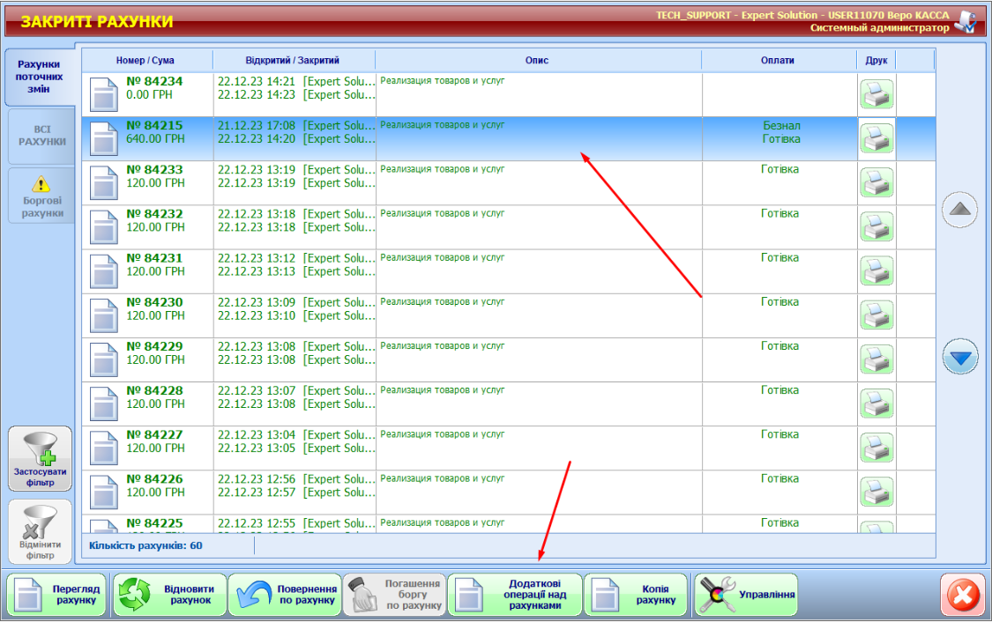The width and height of the screenshot is (992, 622).
Task: Cancel filter via Відмінити фільтр funnel
Action: 40,532
